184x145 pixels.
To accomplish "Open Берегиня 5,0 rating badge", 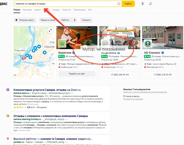I will coord(62,56).
